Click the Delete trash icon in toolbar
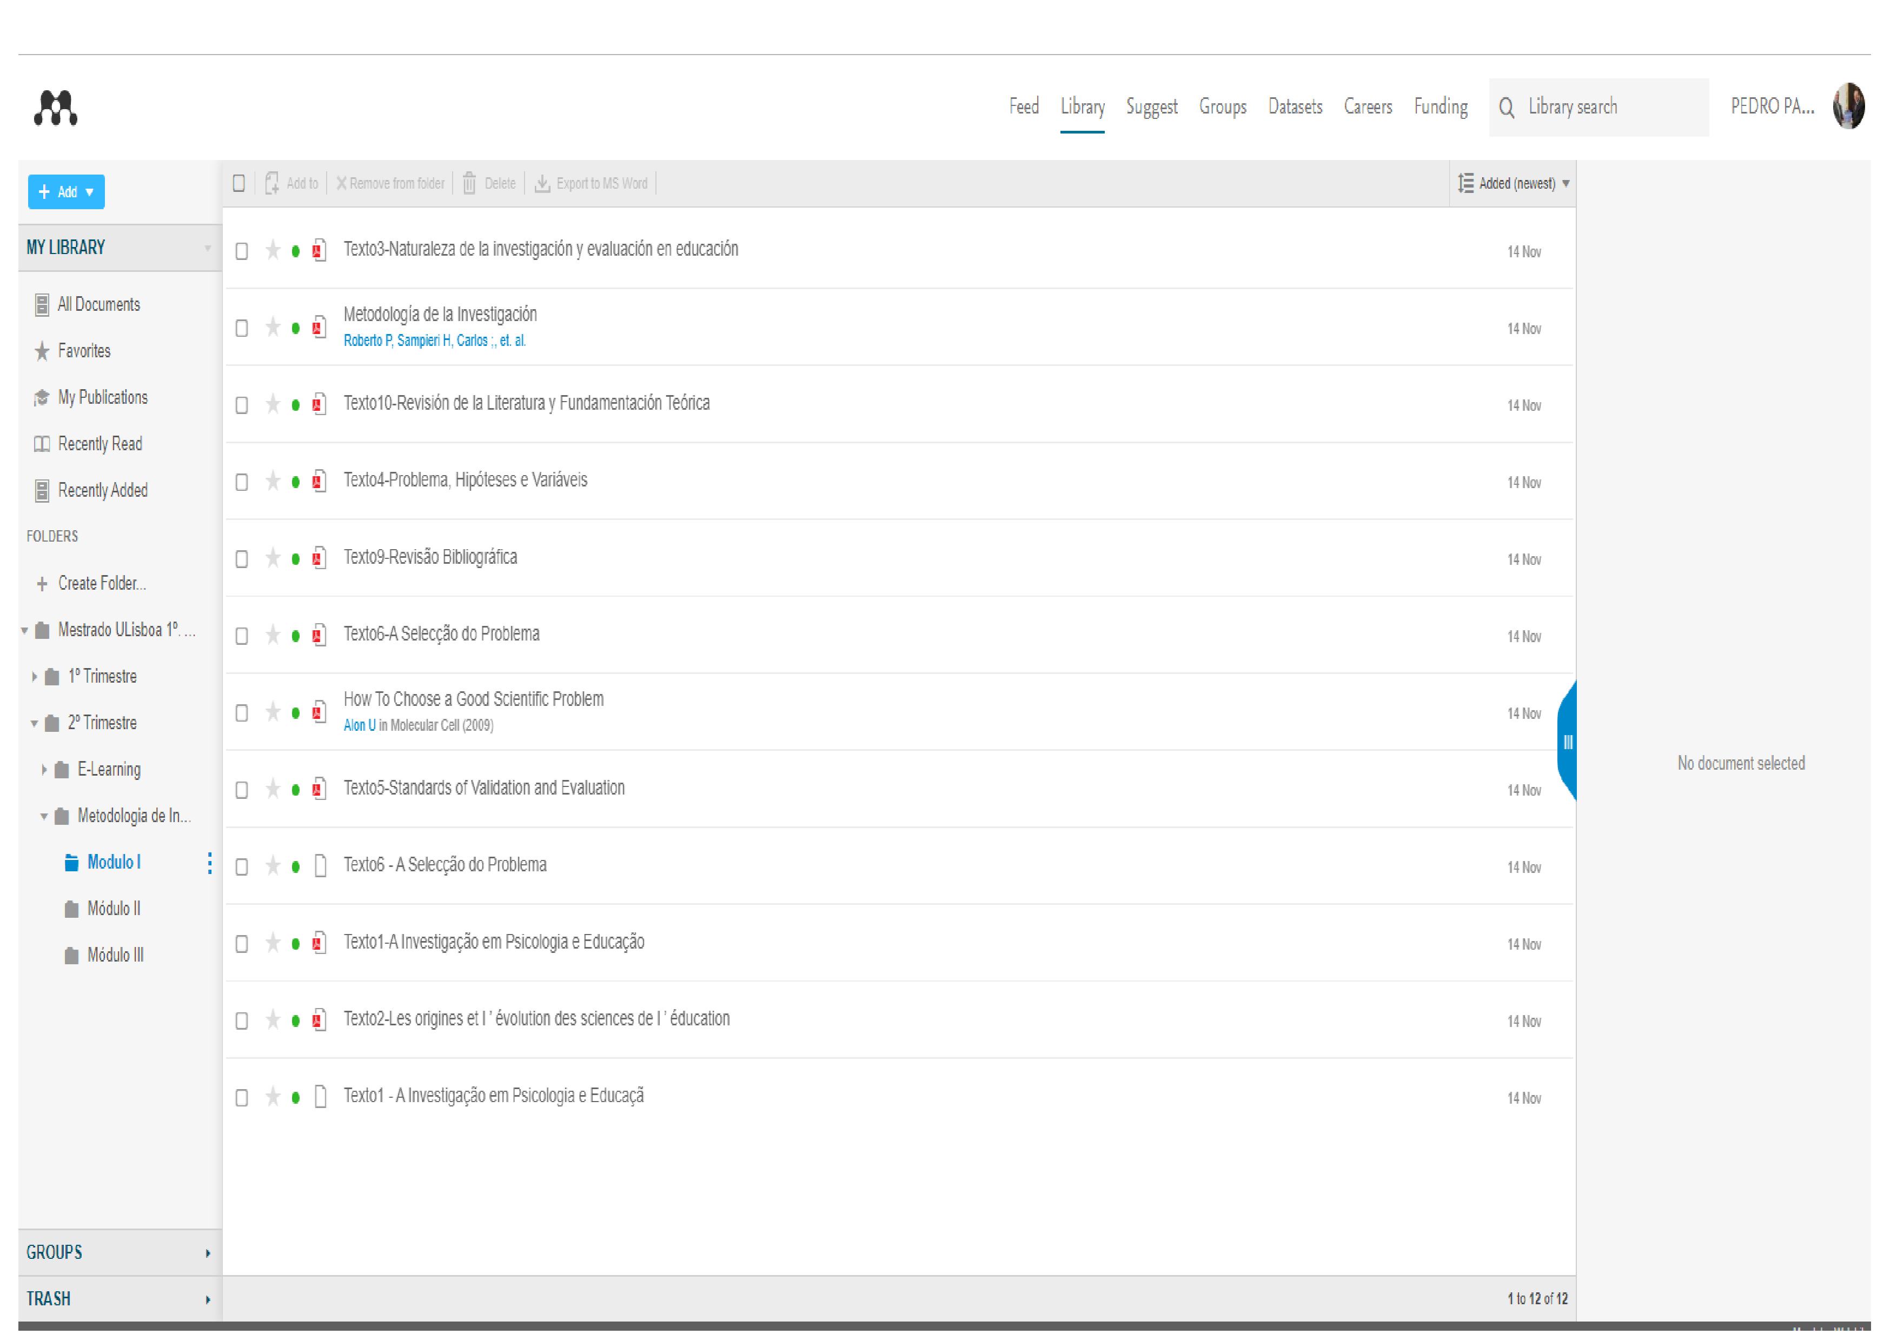 pos(469,183)
